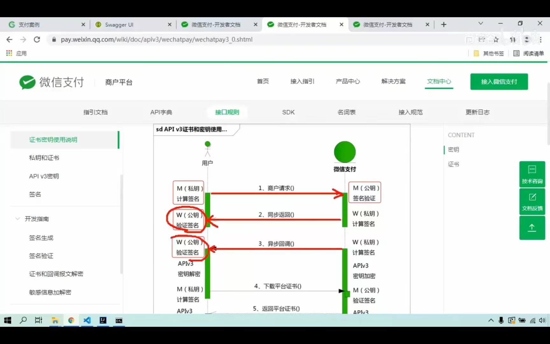
Task: Click the back-to-top arrow button
Action: click(532, 228)
